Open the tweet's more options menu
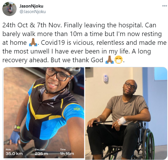The height and width of the screenshot is (160, 168). (x=165, y=6)
